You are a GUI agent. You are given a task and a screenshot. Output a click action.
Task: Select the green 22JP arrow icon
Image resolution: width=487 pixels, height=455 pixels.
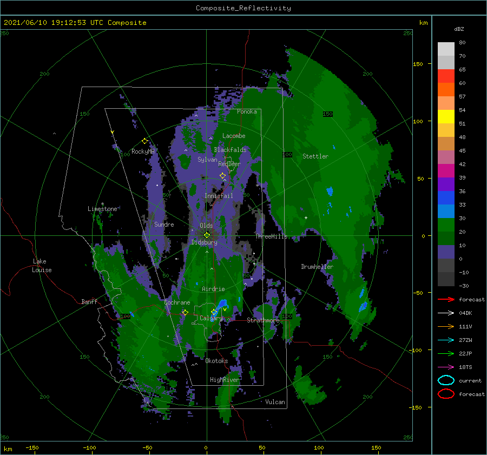(446, 353)
